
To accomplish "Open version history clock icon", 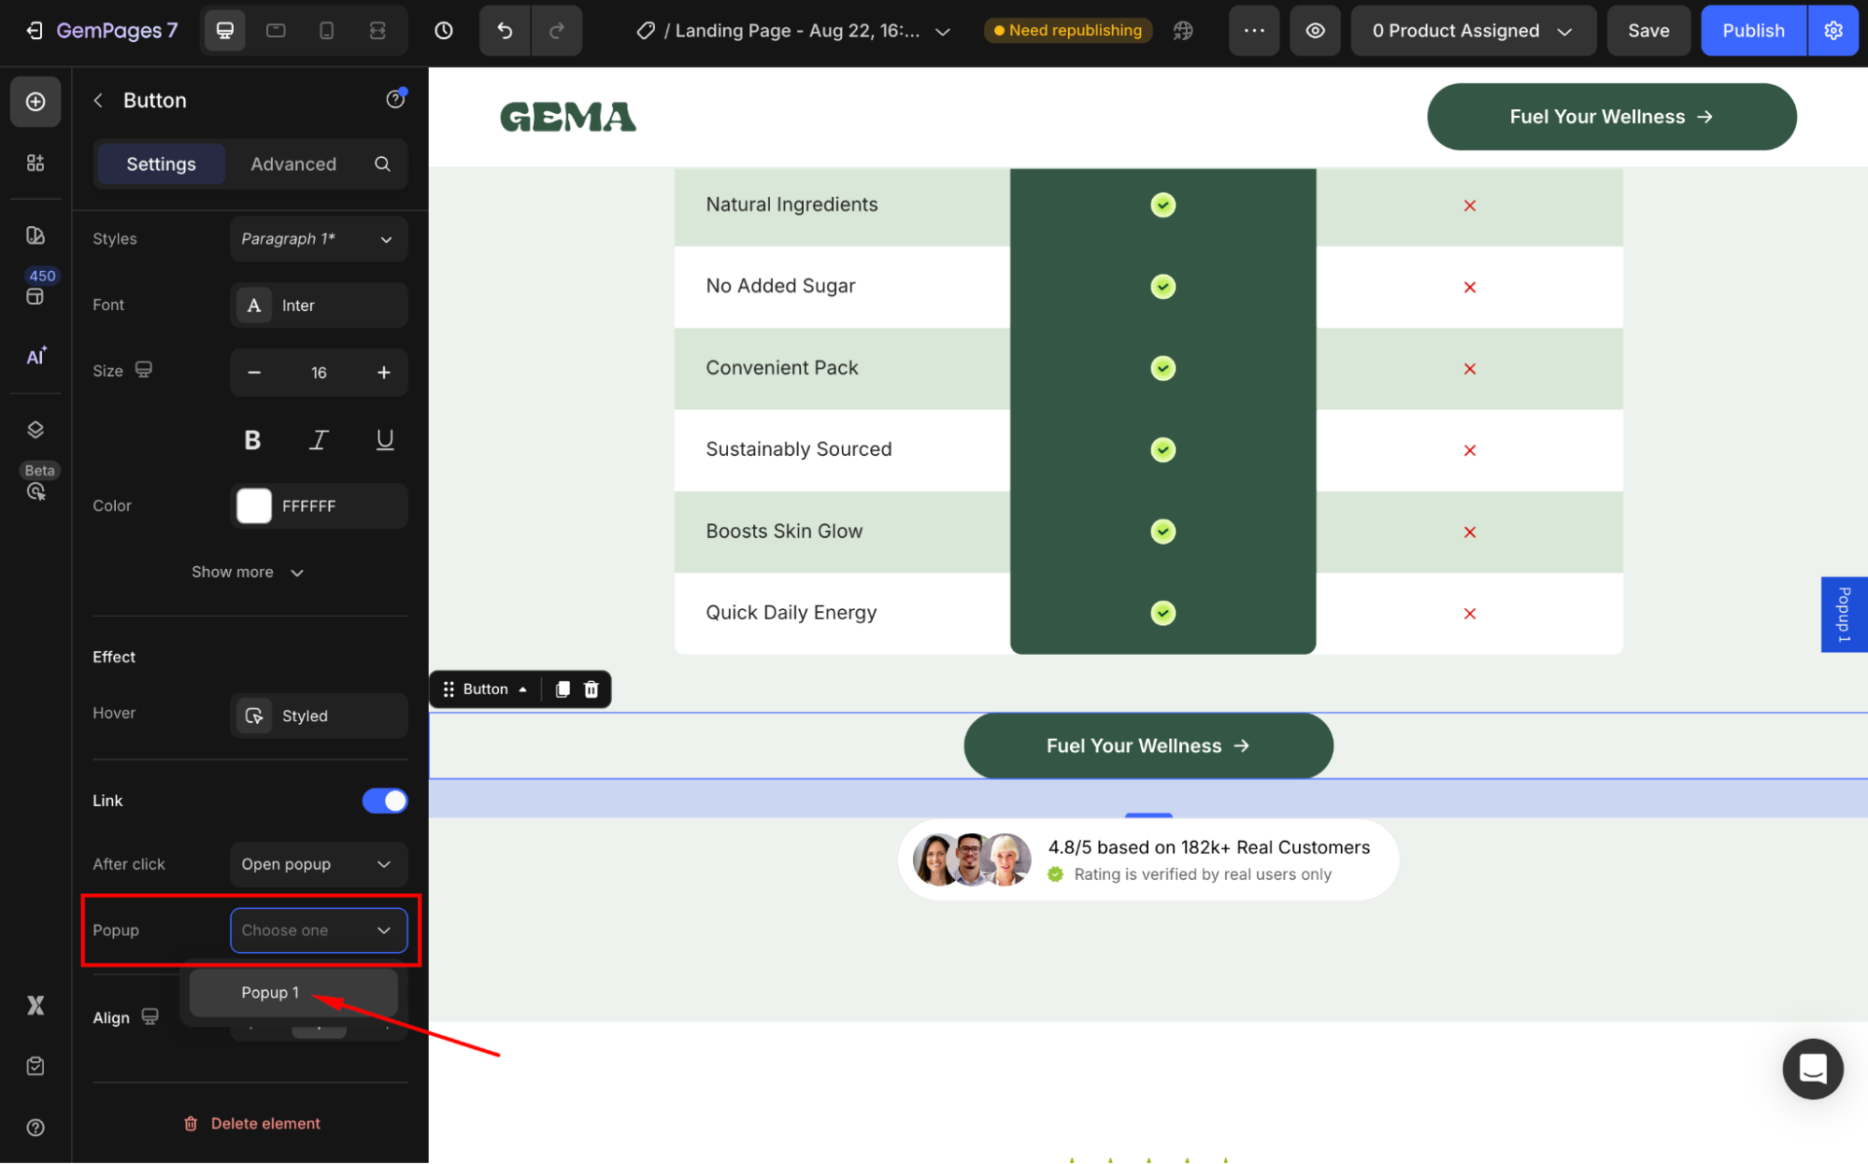I will 444,31.
